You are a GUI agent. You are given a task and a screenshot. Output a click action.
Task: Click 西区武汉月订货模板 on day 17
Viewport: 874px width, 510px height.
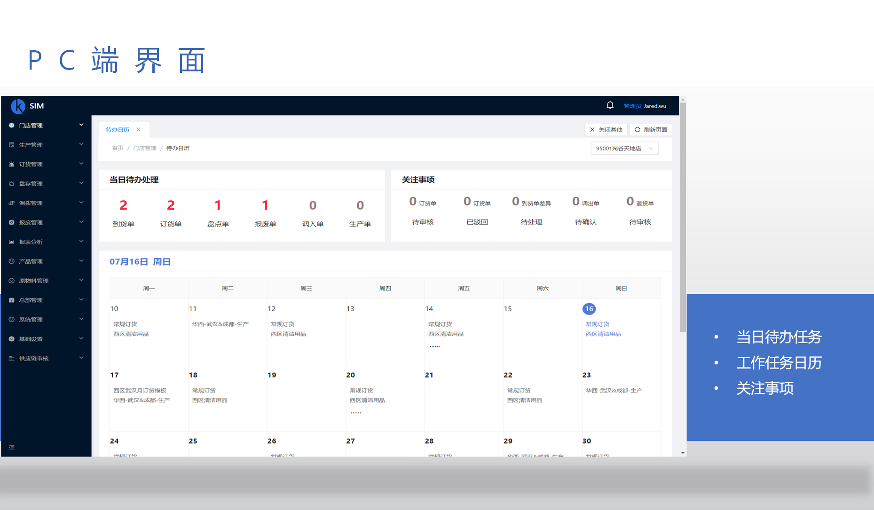tap(140, 391)
